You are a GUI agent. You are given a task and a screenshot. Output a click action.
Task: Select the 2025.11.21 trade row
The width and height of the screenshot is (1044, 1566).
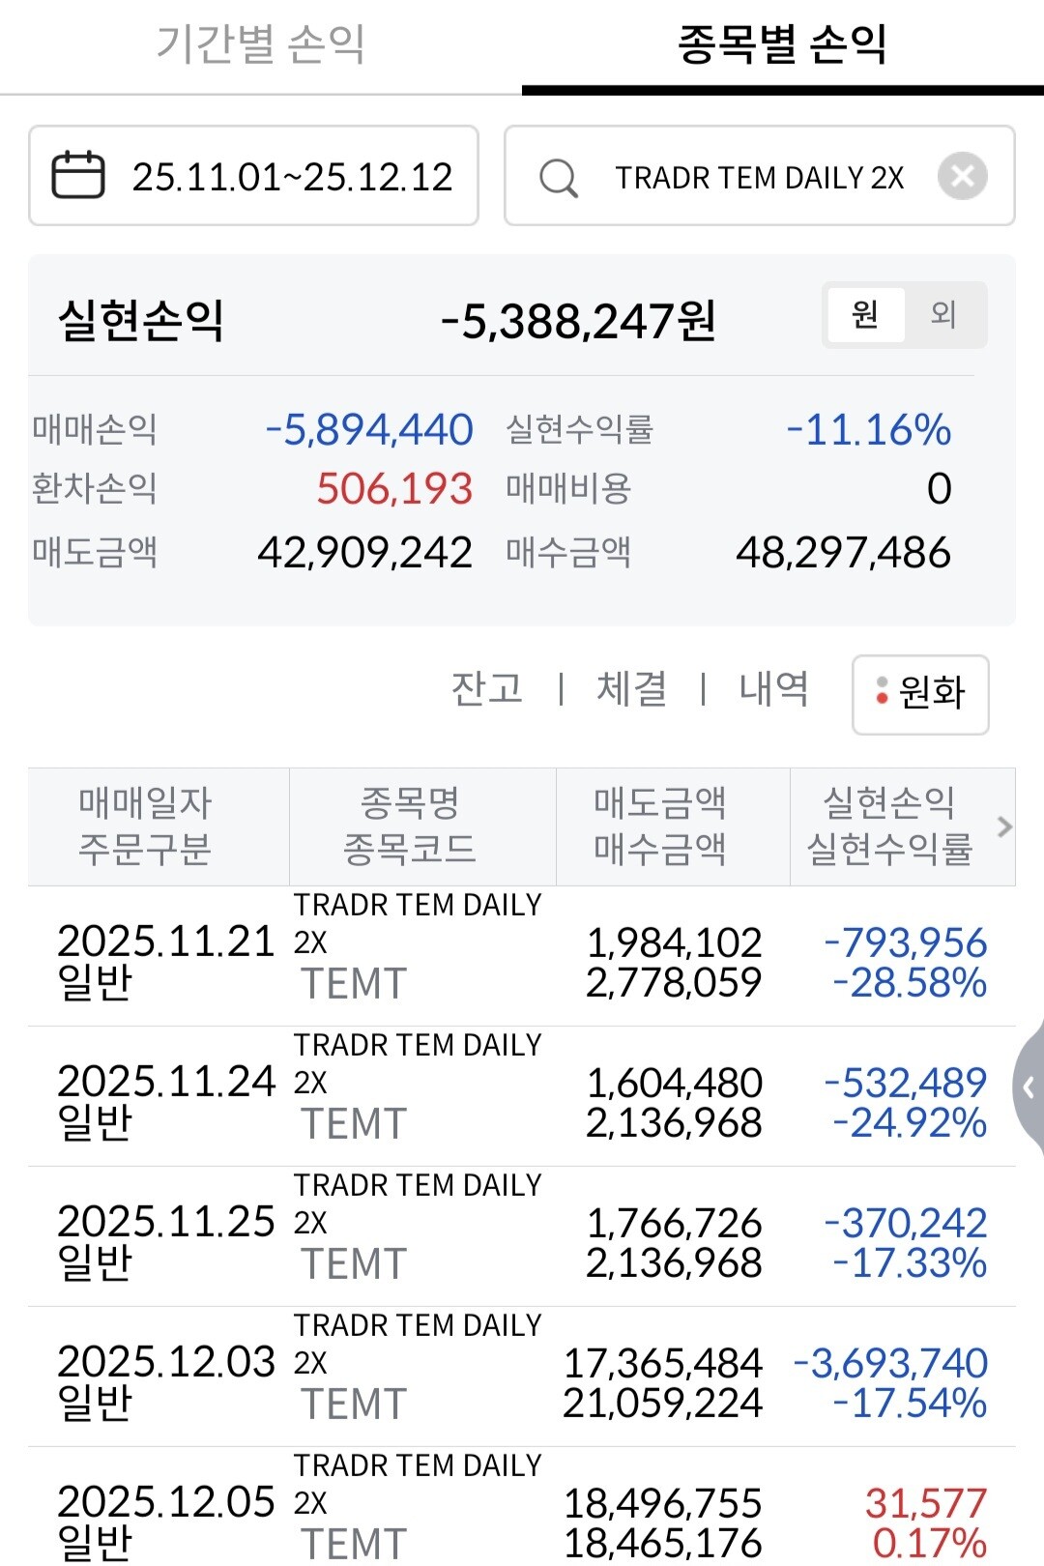coord(522,956)
